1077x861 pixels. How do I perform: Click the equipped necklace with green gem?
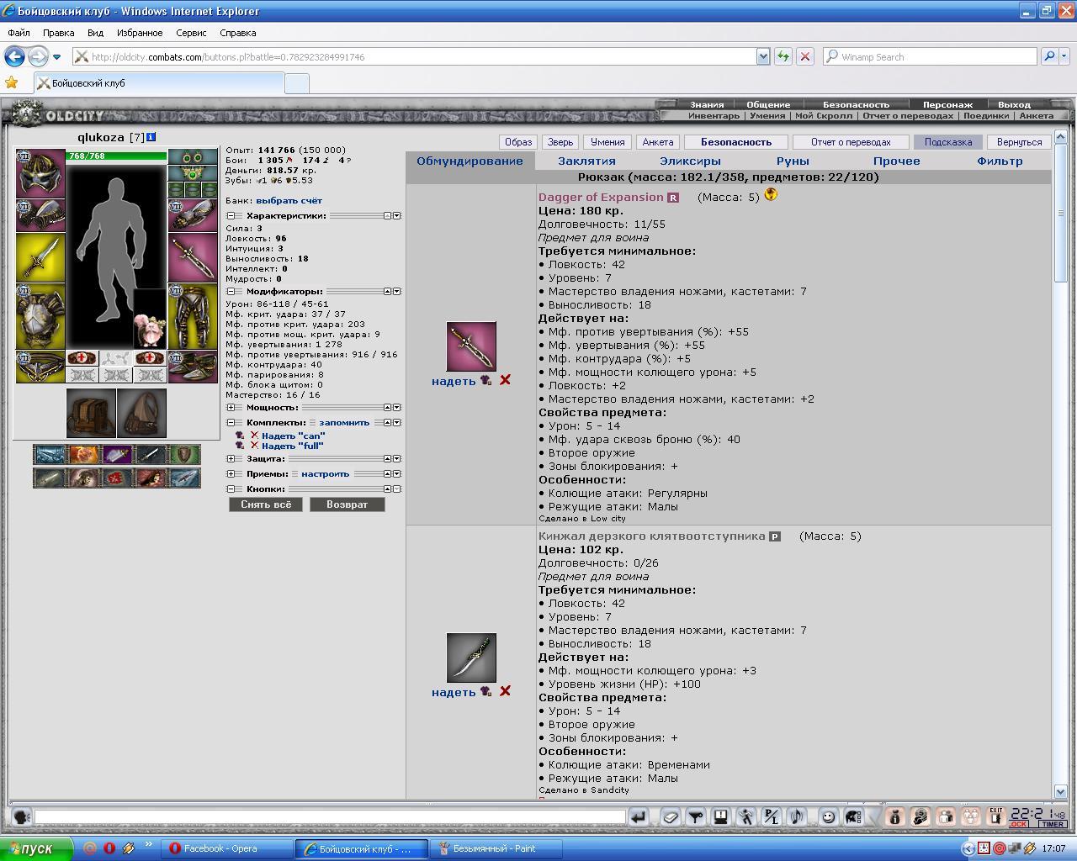[x=193, y=174]
